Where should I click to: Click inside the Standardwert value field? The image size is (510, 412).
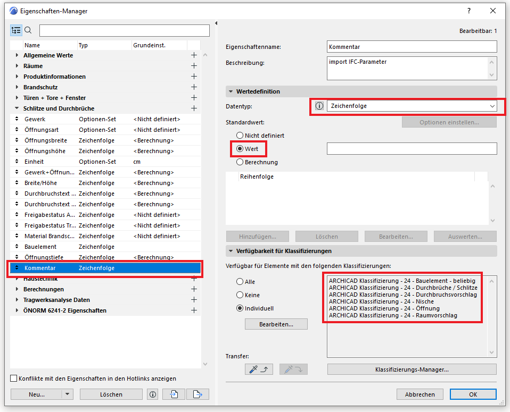[x=412, y=148]
